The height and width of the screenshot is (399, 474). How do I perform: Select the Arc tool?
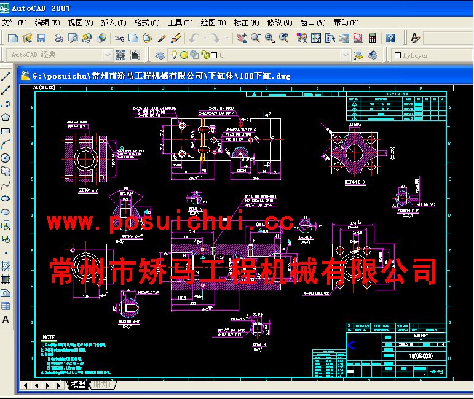(6, 144)
